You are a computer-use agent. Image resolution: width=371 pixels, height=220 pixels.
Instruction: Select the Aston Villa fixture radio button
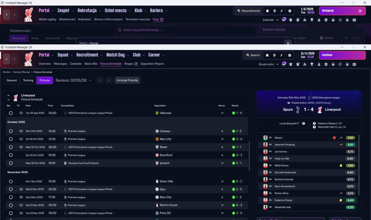[x=11, y=181]
